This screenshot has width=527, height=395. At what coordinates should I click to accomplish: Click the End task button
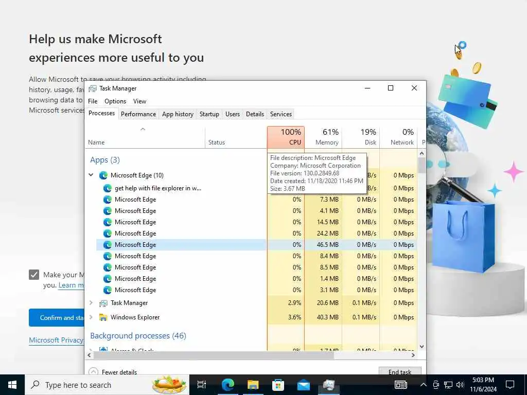point(399,371)
